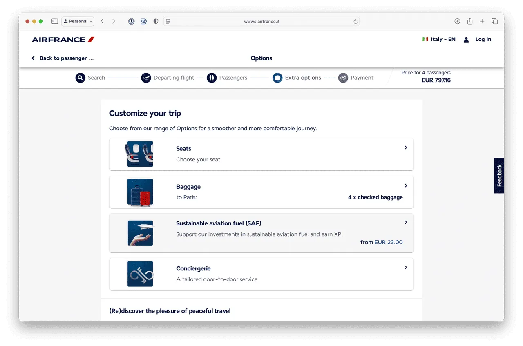Click the Sustainable aviation fuel (SAF) title
The width and height of the screenshot is (523, 346).
(219, 223)
